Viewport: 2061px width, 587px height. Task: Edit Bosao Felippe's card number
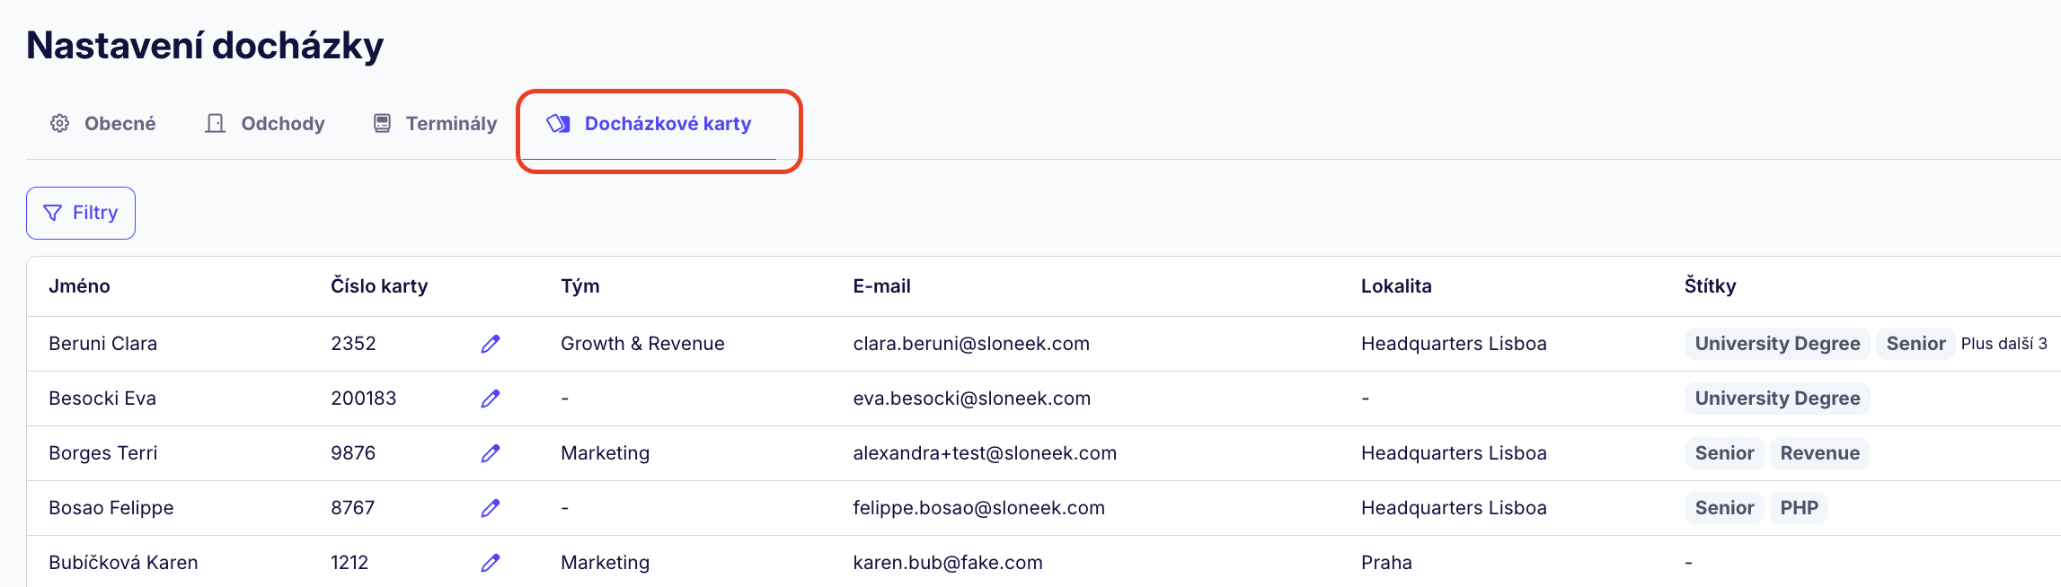(490, 508)
